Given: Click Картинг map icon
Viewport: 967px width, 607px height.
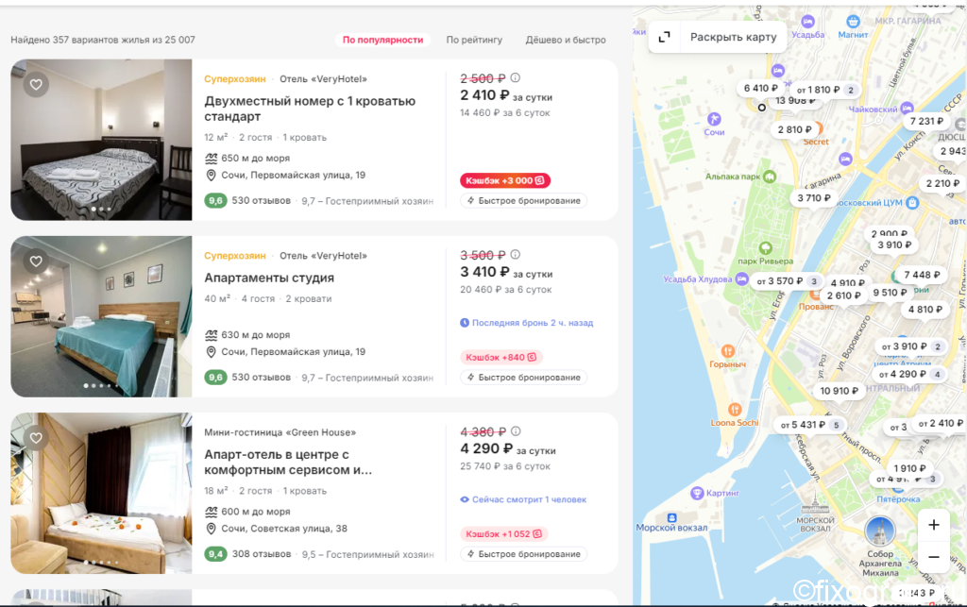Looking at the screenshot, I should coord(697,493).
